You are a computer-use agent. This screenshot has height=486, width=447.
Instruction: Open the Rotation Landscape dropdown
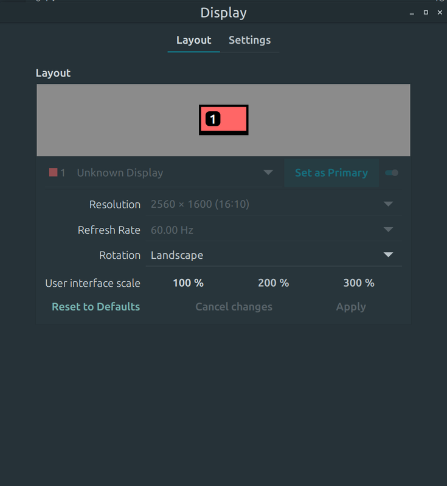pyautogui.click(x=274, y=255)
